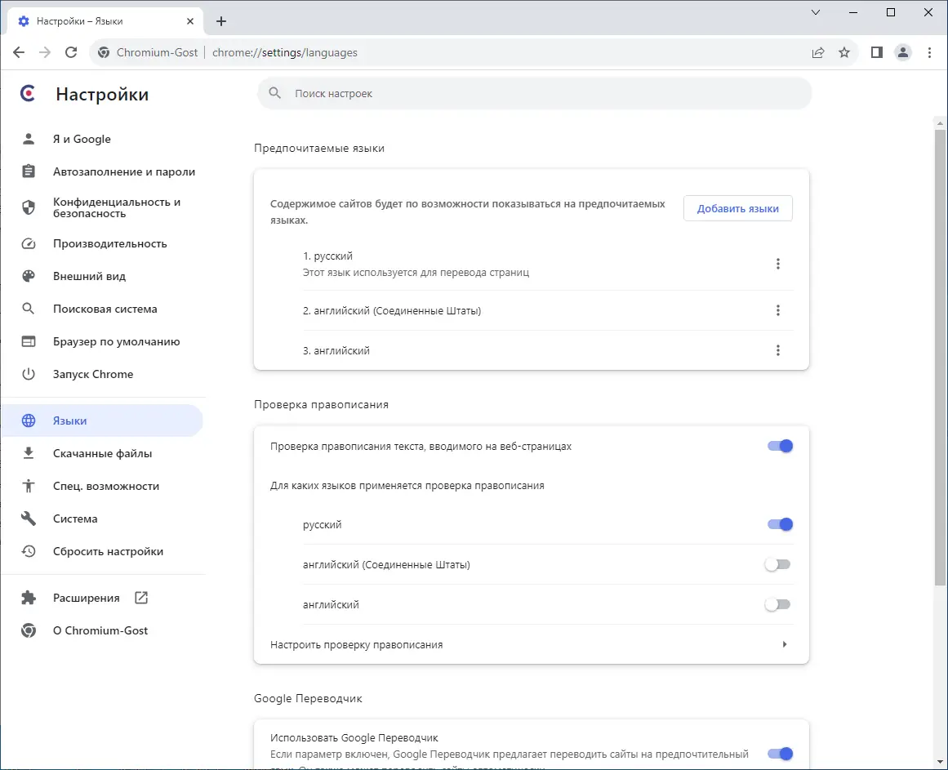Open the Внешний вид settings section
Image resolution: width=948 pixels, height=770 pixels.
(x=89, y=276)
